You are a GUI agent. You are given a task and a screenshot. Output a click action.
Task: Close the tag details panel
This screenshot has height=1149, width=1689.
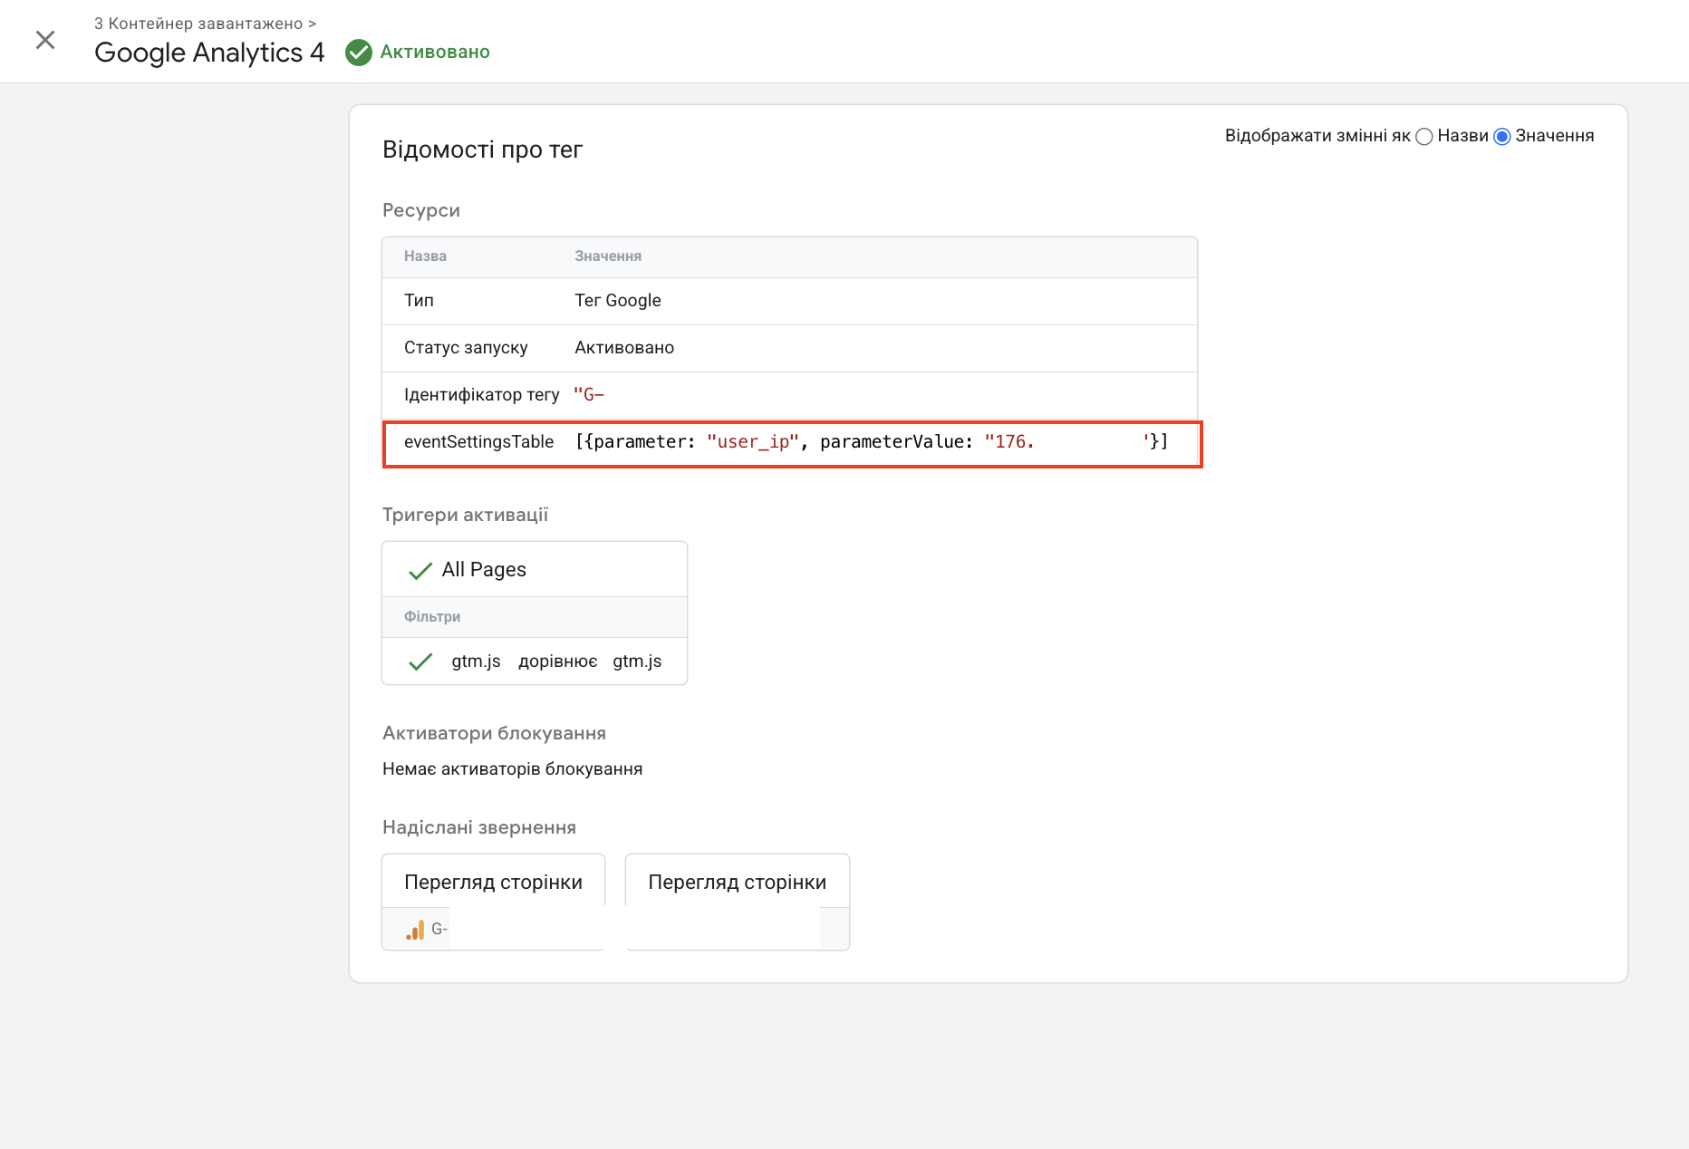45,40
